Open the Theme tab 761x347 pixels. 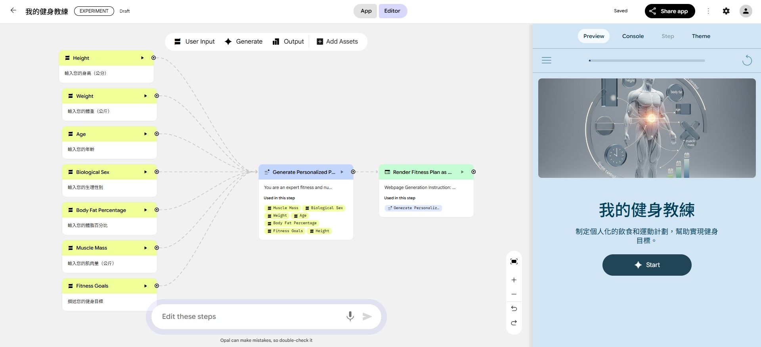click(701, 36)
